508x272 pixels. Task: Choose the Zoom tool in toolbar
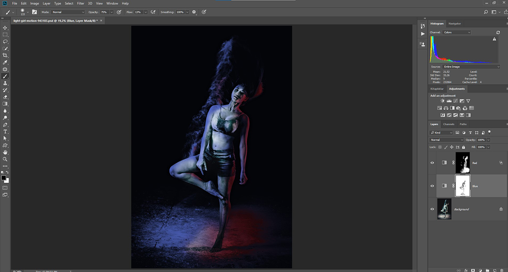[x=5, y=159]
